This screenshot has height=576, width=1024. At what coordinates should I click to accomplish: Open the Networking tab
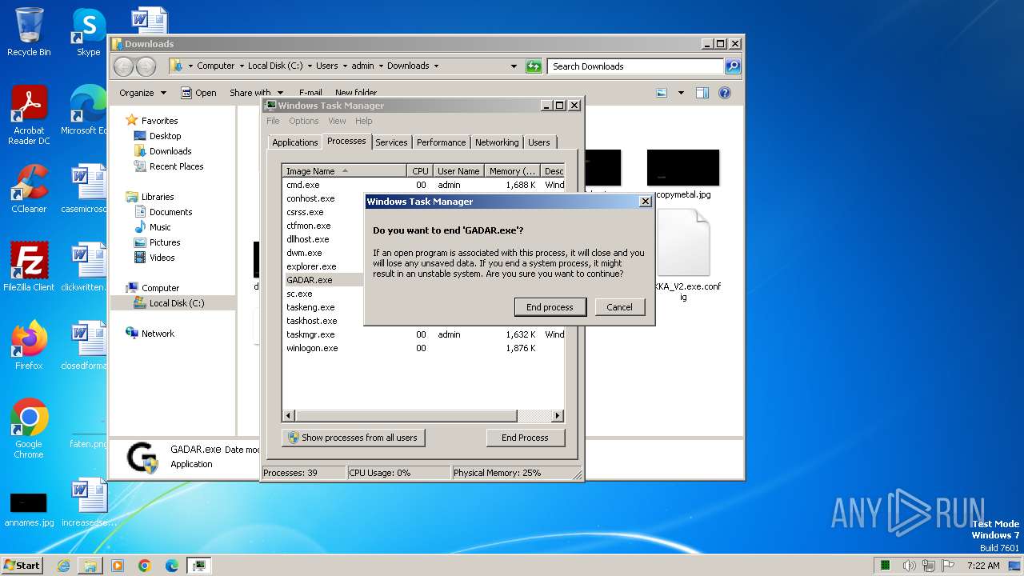(497, 142)
